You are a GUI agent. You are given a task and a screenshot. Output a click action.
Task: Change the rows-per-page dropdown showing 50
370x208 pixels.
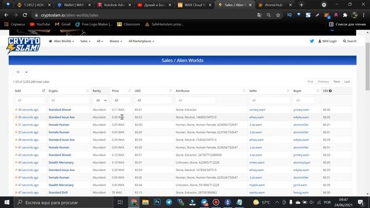(x=21, y=72)
